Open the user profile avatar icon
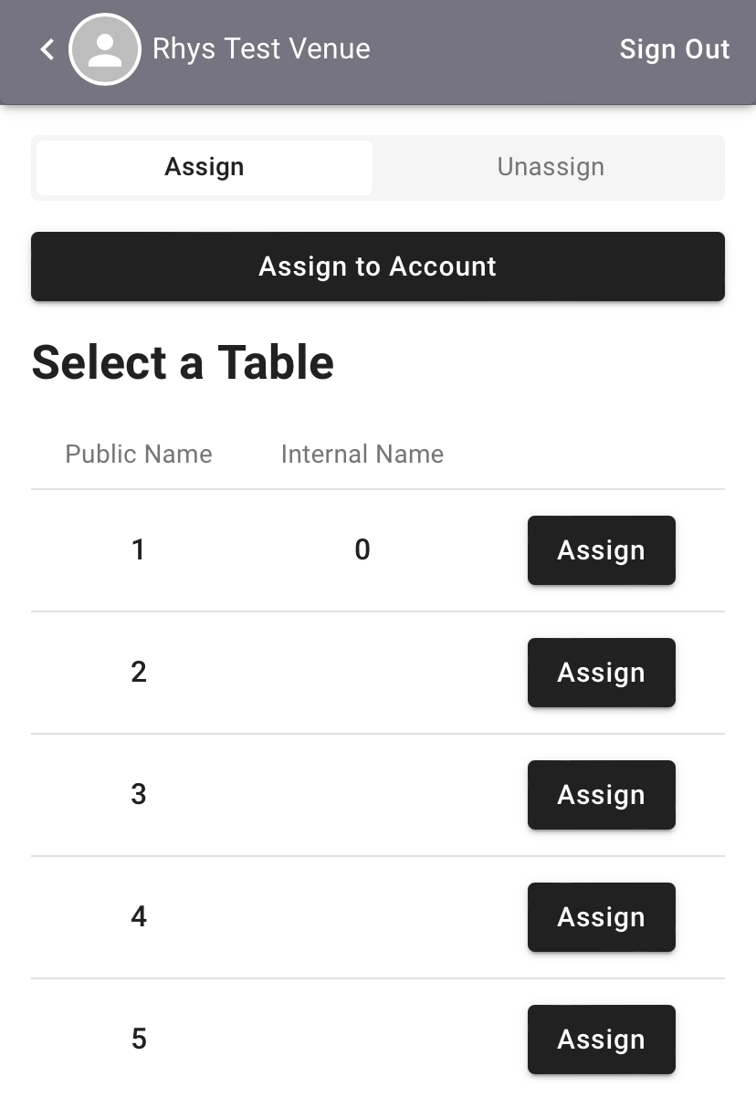This screenshot has width=756, height=1097. pyautogui.click(x=105, y=49)
